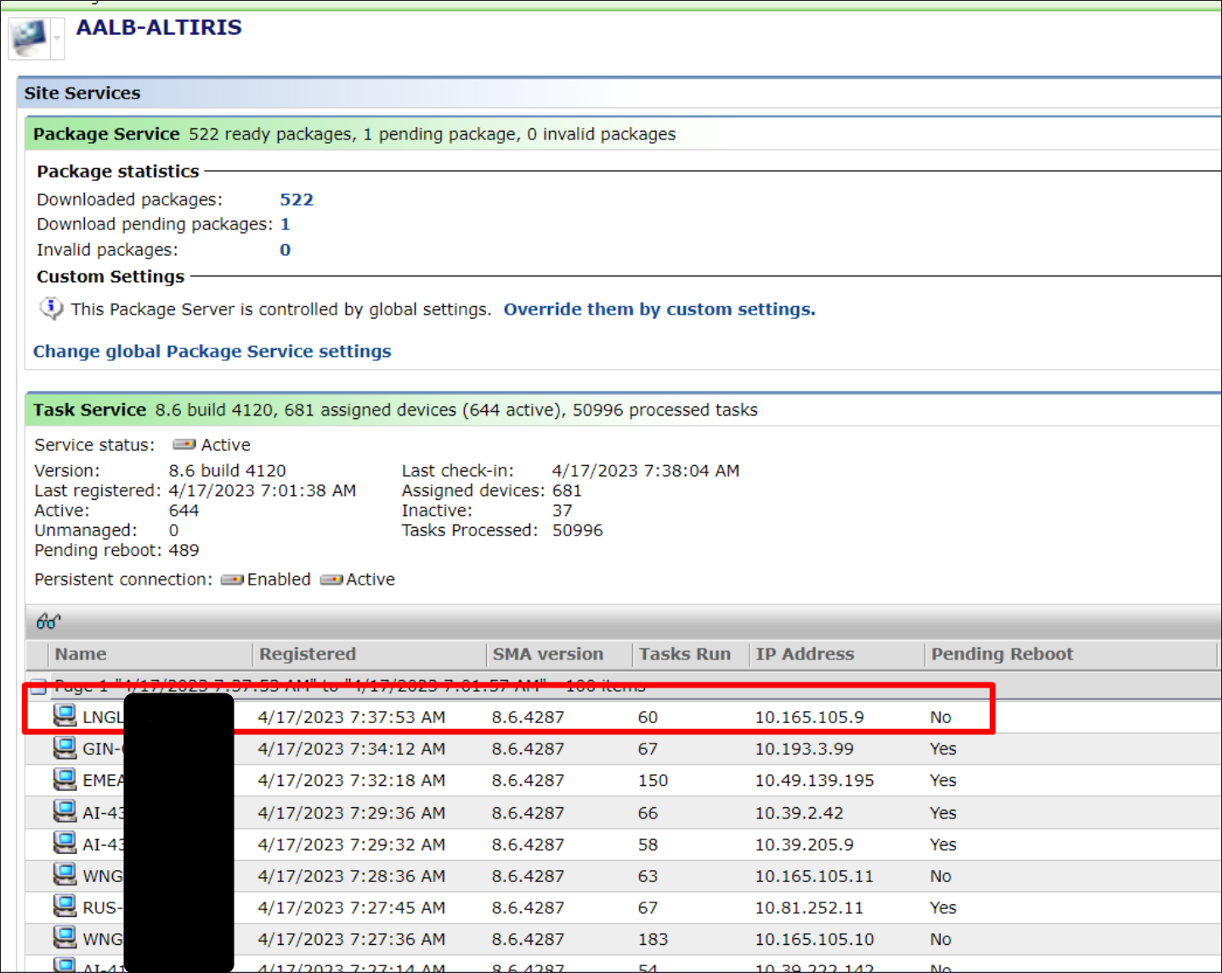Click the 4/17/2023 7:28:36 AM registered cell
Viewport: 1222px width, 973px height.
click(352, 876)
